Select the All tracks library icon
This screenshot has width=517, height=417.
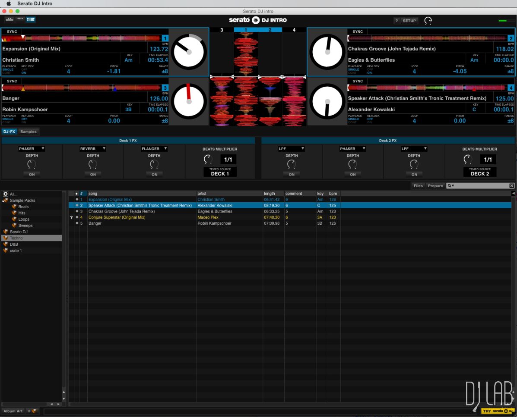[x=6, y=194]
